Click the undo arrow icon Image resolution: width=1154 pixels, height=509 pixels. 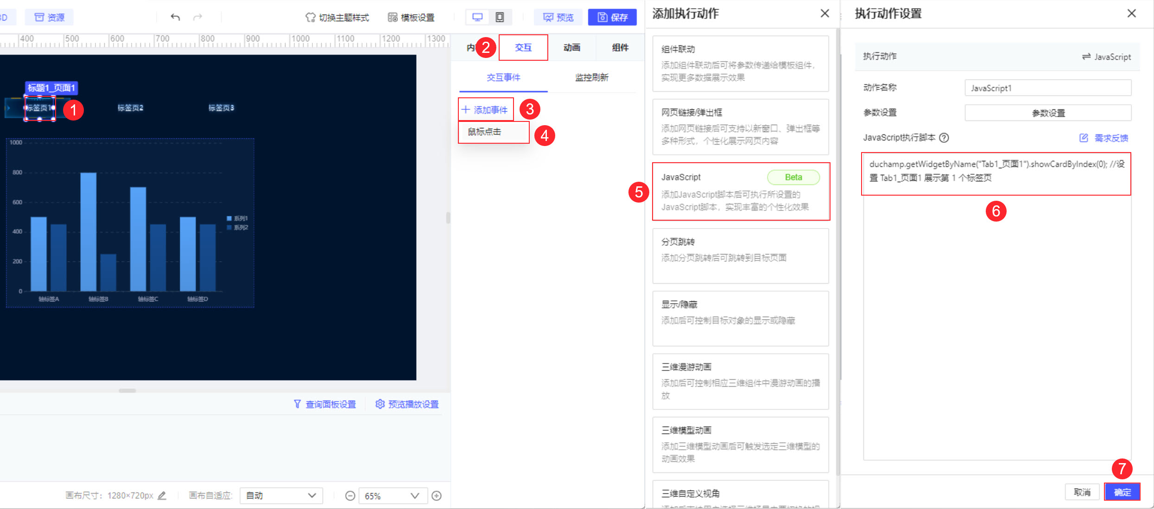point(175,17)
